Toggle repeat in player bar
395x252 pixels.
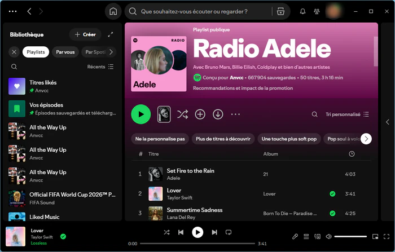[x=229, y=232]
